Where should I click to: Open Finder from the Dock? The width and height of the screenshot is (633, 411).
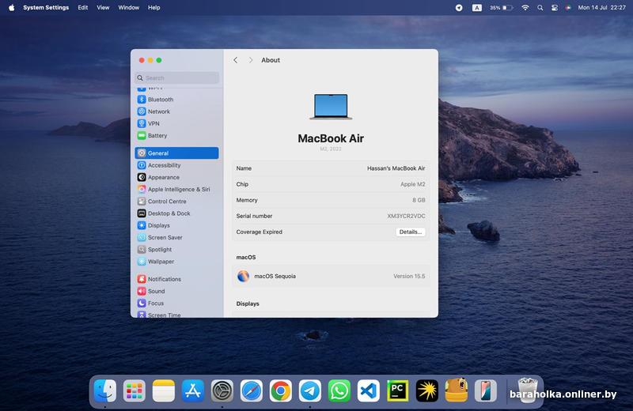[x=105, y=390]
